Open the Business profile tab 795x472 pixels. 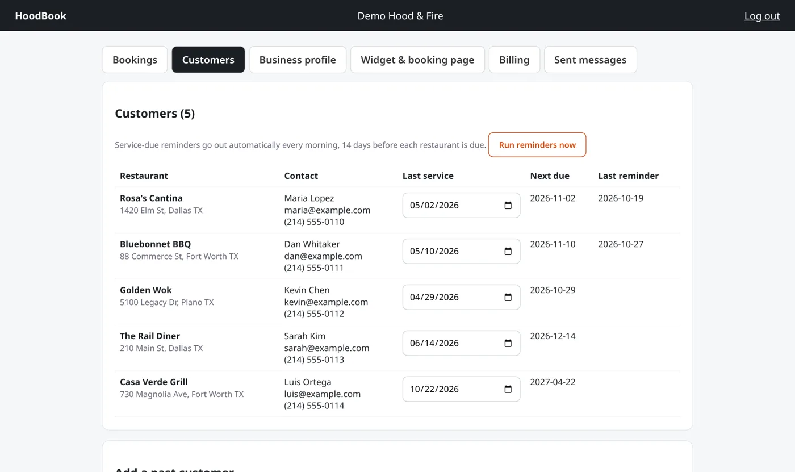coord(298,60)
